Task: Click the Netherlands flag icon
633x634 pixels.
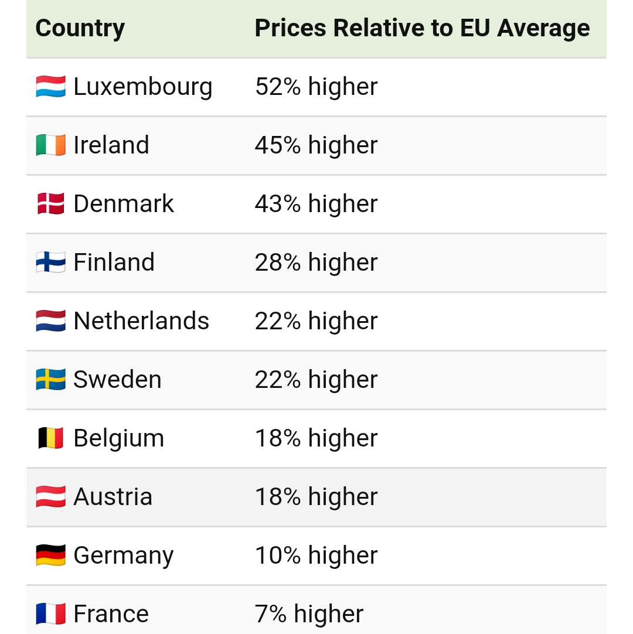Action: point(50,321)
